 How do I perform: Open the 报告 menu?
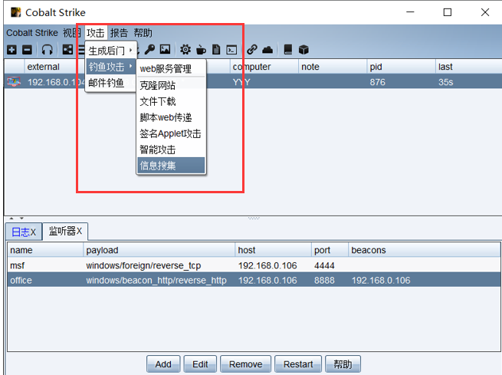point(119,33)
